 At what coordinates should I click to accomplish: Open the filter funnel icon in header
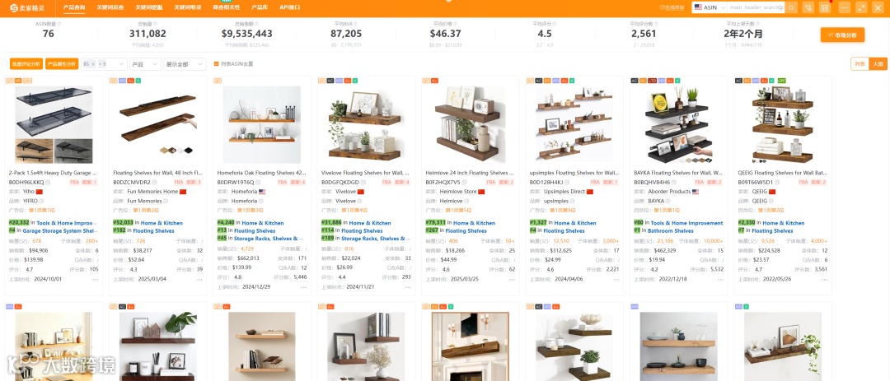click(x=808, y=7)
